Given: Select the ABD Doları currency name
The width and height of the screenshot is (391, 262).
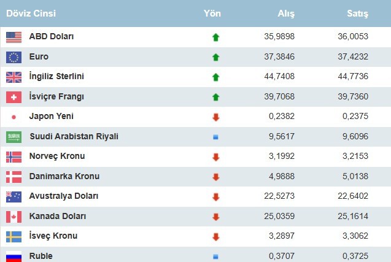Looking at the screenshot, I should coord(52,36).
